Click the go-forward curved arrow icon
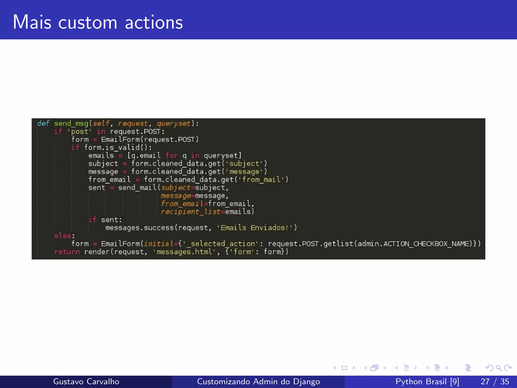The image size is (517, 388). coord(508,368)
